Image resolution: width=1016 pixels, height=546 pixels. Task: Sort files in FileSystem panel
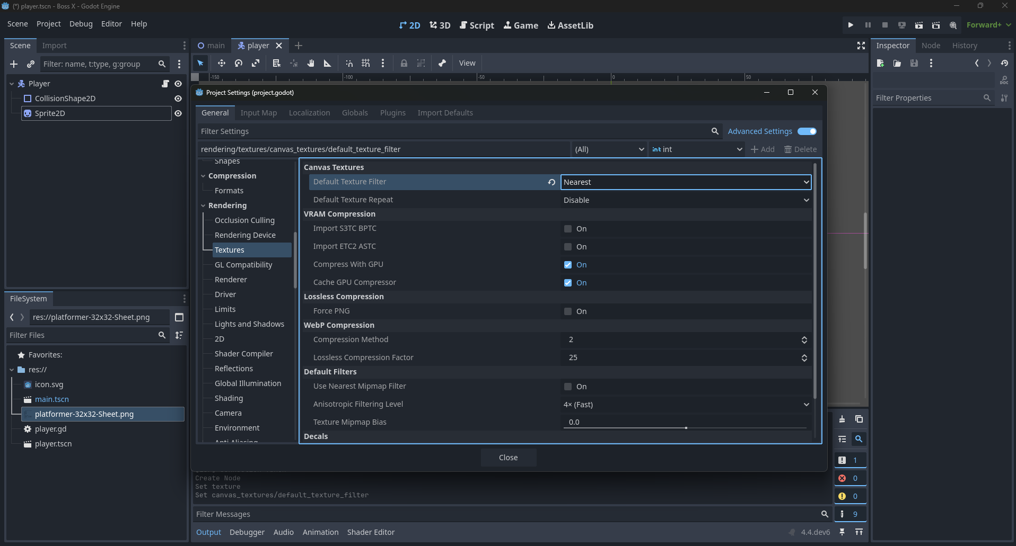click(179, 335)
